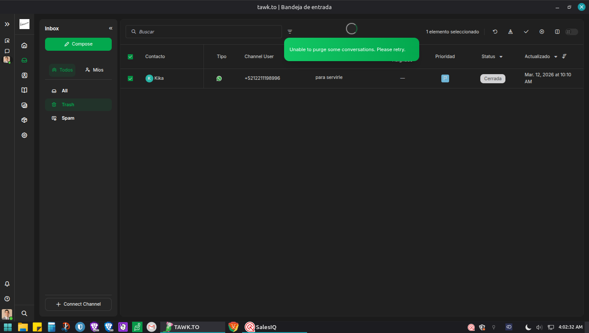The image size is (589, 333).
Task: Click the Connect Channel button
Action: pos(78,304)
